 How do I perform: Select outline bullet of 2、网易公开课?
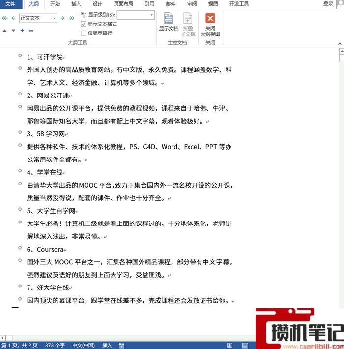pyautogui.click(x=20, y=94)
